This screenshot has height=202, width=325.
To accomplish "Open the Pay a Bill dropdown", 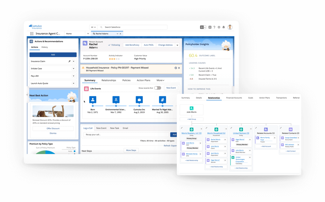I will [74, 76].
